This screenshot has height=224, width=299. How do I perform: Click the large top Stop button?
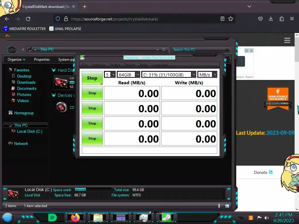92,78
